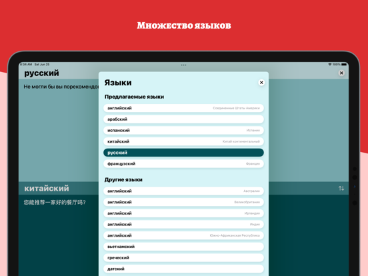This screenshot has height=276, width=368.
Task: Select вьетнамский language
Action: pyautogui.click(x=183, y=247)
